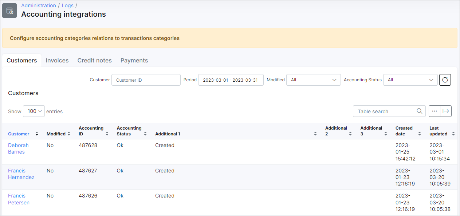
Task: Switch to the Invoices tab
Action: point(57,60)
